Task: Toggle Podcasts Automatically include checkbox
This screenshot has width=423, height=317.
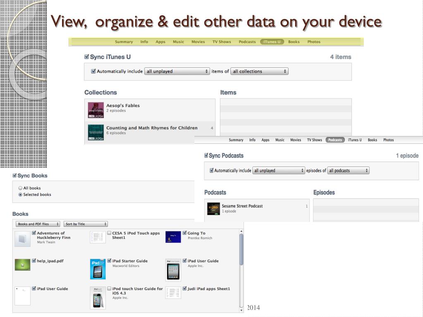Action: 212,170
